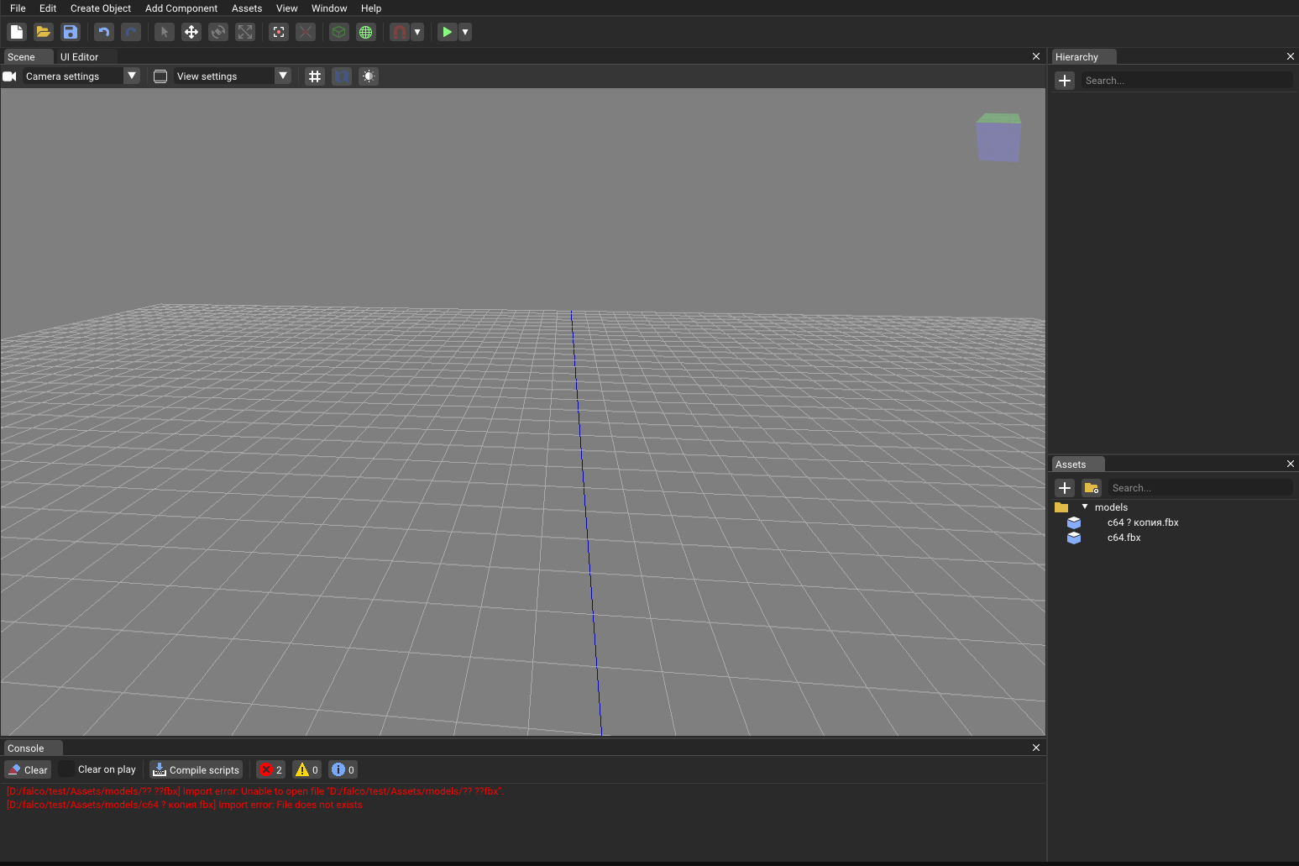Click the Compile scripts button

(196, 769)
